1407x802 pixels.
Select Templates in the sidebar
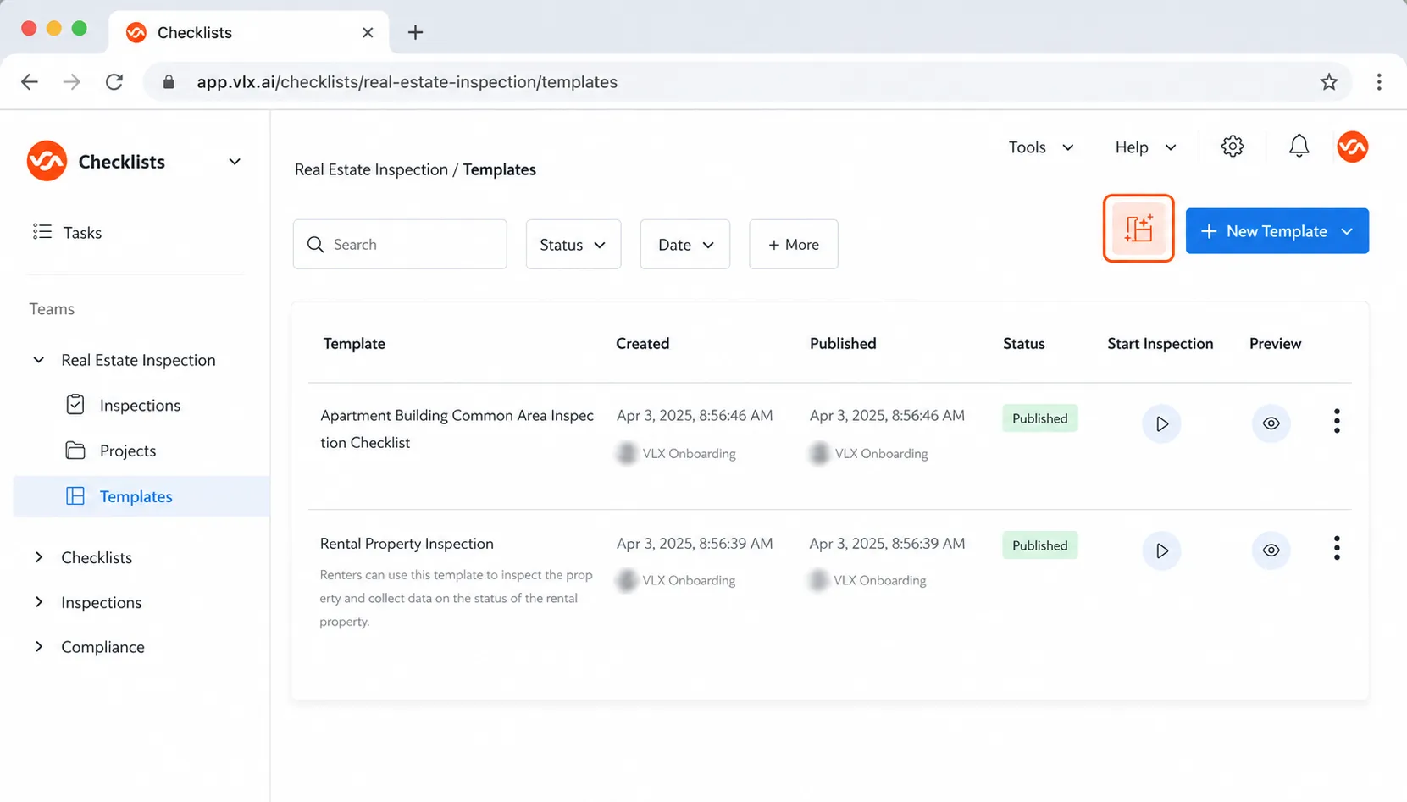click(x=141, y=496)
